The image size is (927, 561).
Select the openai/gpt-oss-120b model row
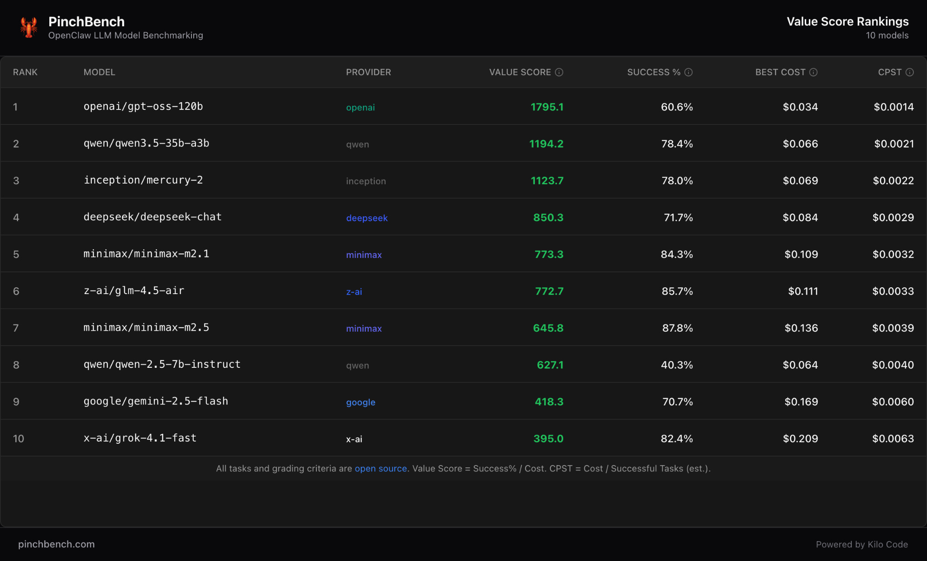(x=143, y=107)
